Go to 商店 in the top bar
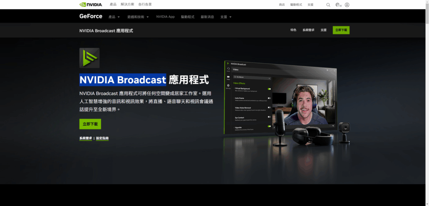 click(x=282, y=5)
